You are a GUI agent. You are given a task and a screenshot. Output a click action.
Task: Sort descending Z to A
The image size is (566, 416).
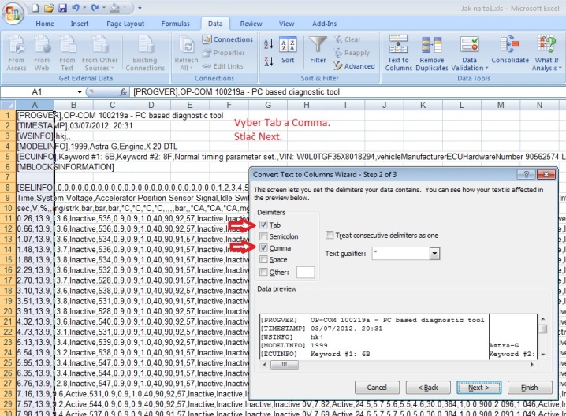point(268,61)
